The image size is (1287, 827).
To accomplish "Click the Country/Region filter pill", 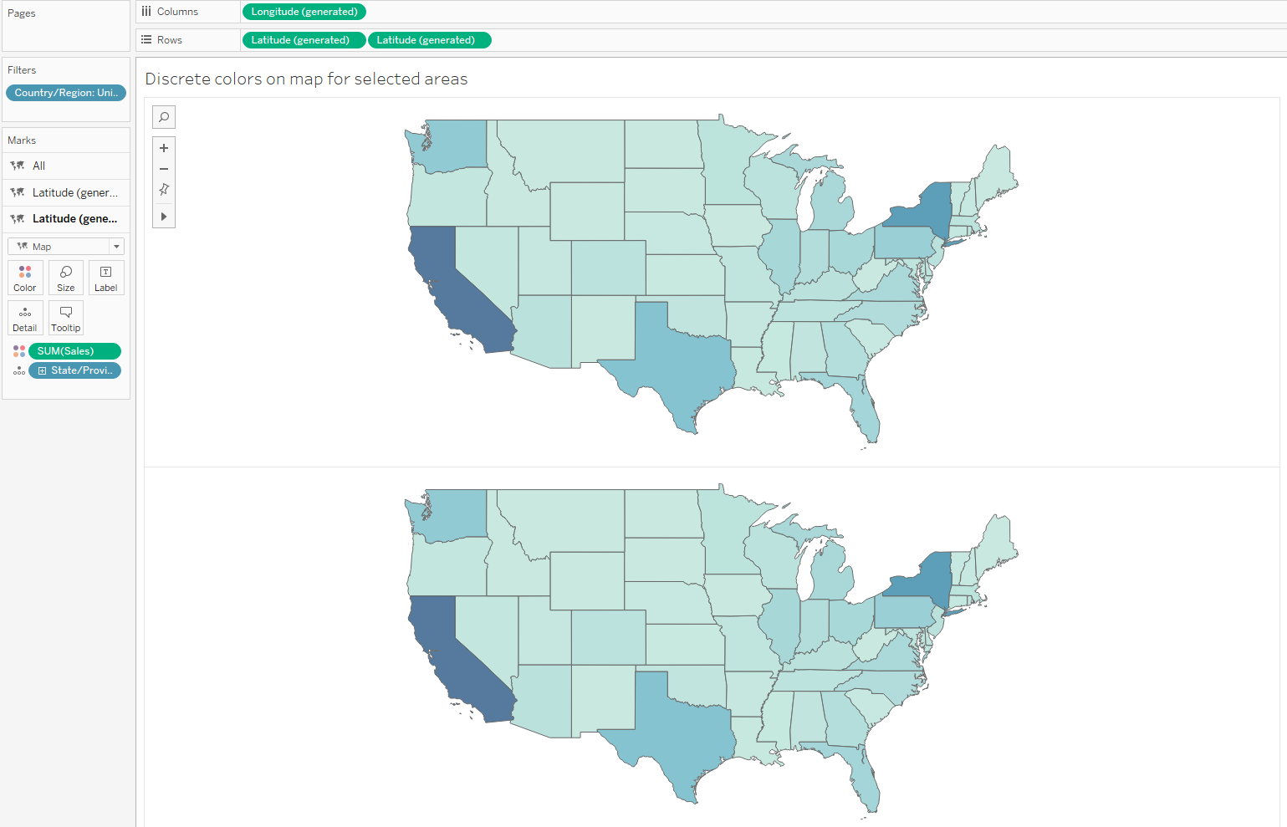I will [x=66, y=93].
